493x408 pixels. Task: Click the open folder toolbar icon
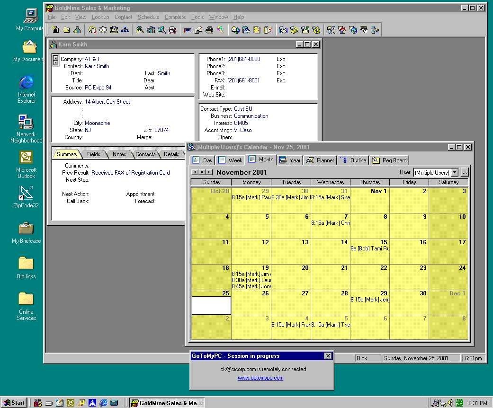(x=66, y=30)
